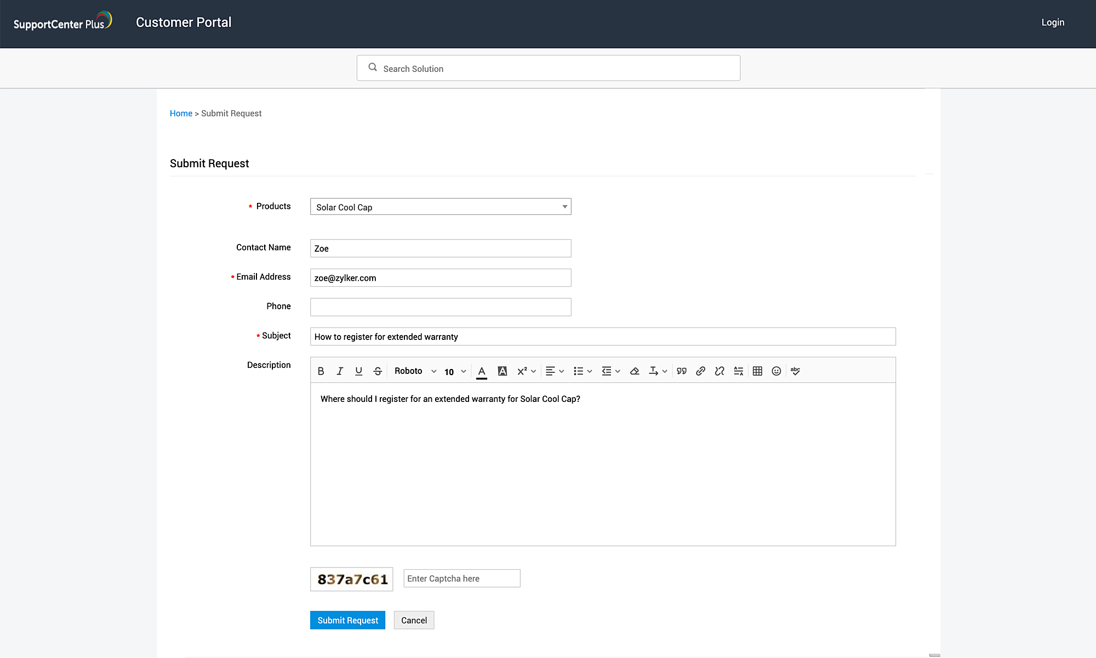Open the font color picker
This screenshot has width=1096, height=658.
click(x=482, y=371)
